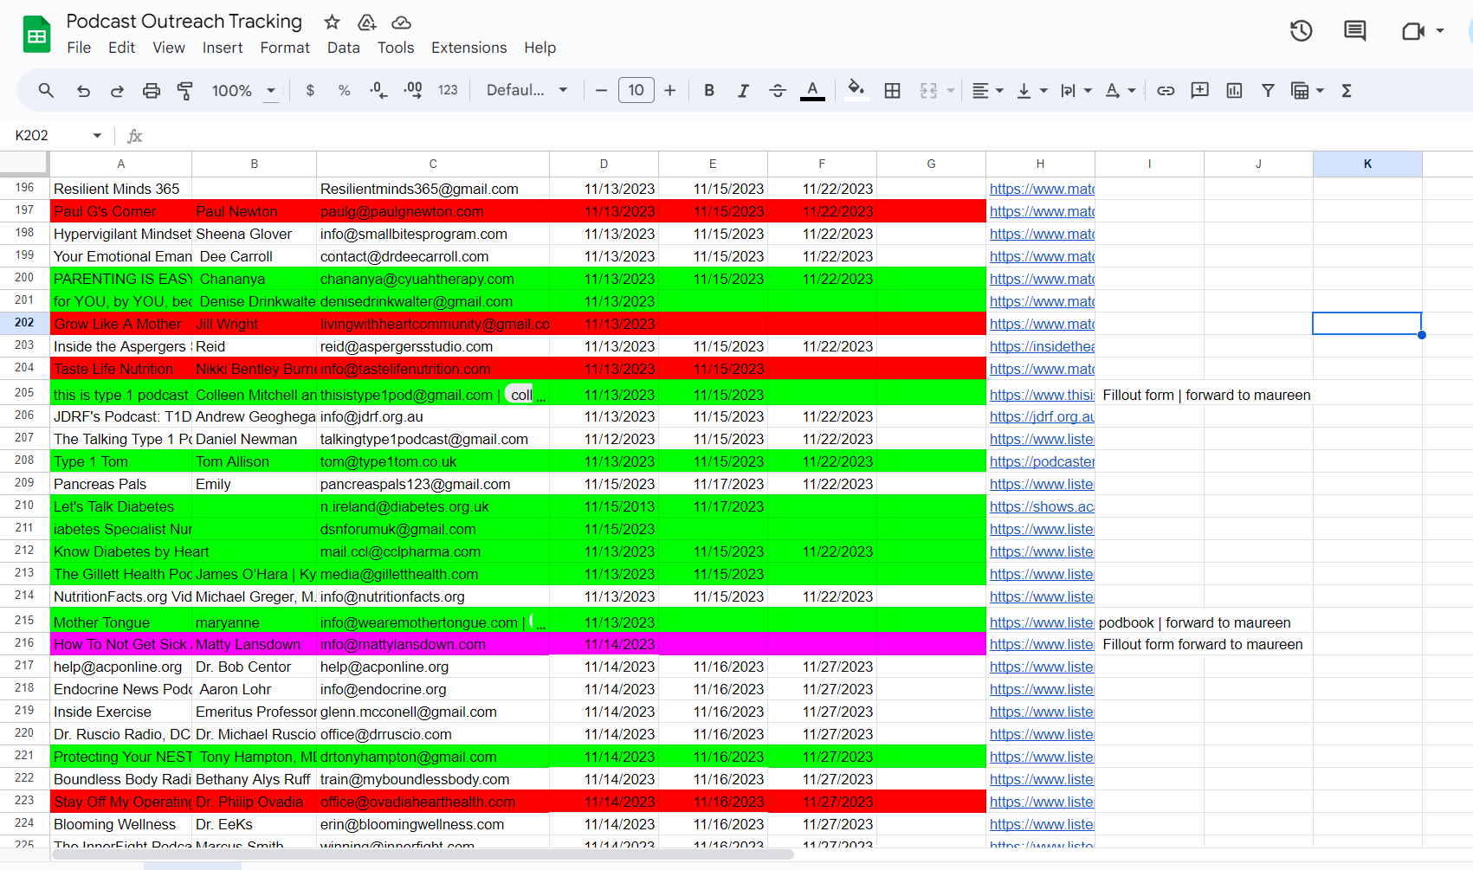Insert a chart
The height and width of the screenshot is (870, 1473).
click(1234, 90)
